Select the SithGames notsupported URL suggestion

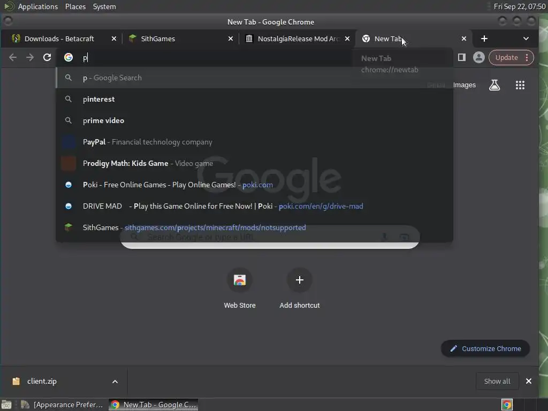254,227
